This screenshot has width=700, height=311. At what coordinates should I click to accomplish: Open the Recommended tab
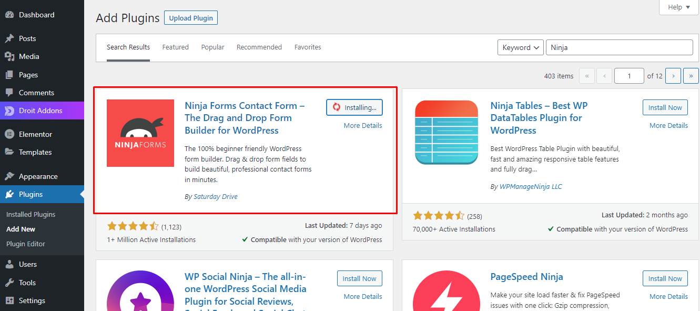[x=259, y=47]
